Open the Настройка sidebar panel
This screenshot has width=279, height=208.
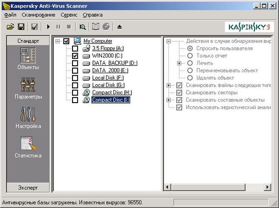[x=28, y=118]
